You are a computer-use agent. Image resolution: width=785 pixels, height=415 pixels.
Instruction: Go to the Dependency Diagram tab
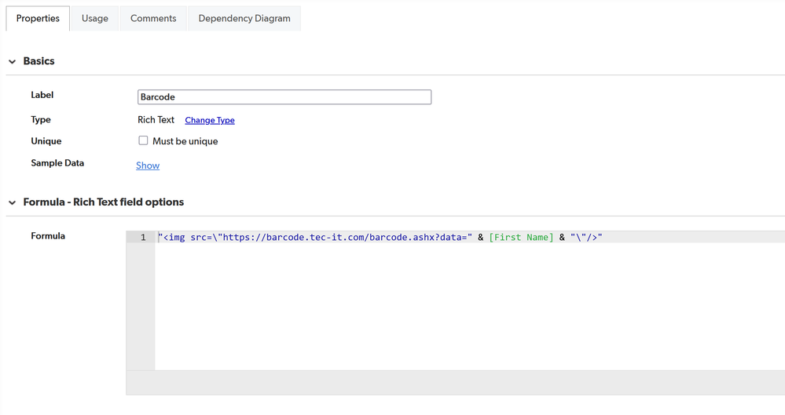click(244, 19)
